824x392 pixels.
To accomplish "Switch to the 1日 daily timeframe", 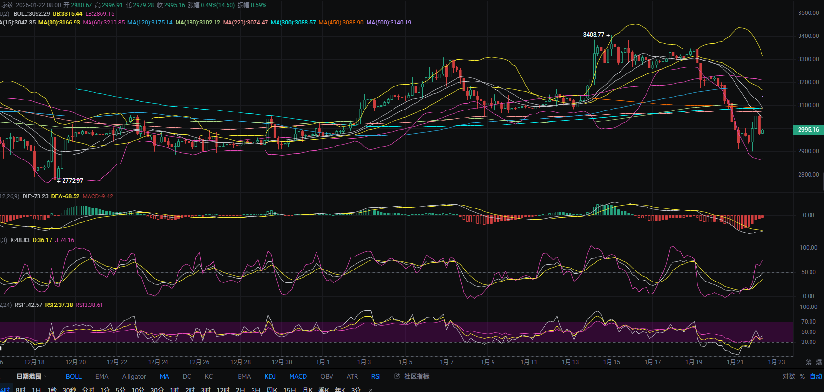I will [36, 390].
